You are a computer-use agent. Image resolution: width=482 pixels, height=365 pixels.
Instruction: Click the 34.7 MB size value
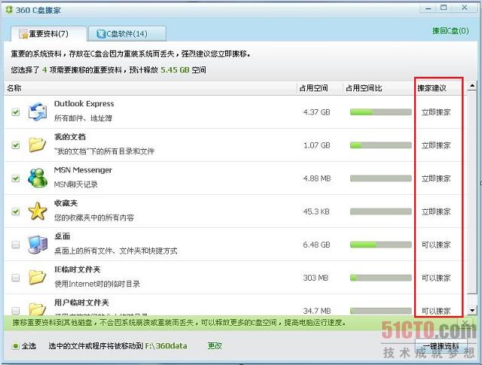317,311
